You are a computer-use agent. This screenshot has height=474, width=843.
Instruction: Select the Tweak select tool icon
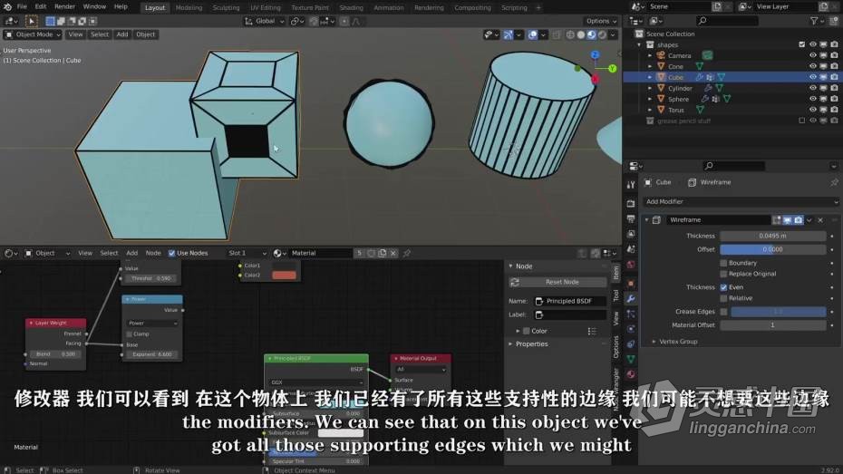[31, 21]
